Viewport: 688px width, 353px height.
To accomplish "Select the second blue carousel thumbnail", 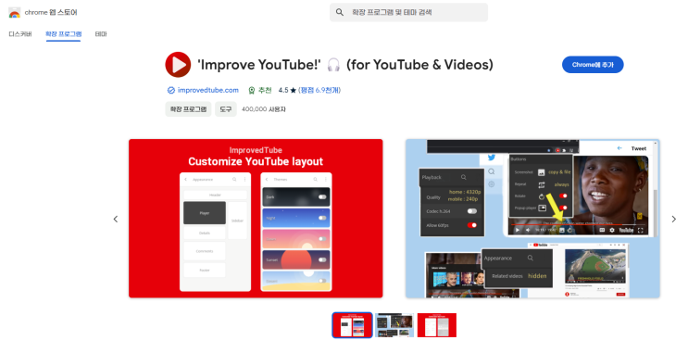I will tap(394, 325).
